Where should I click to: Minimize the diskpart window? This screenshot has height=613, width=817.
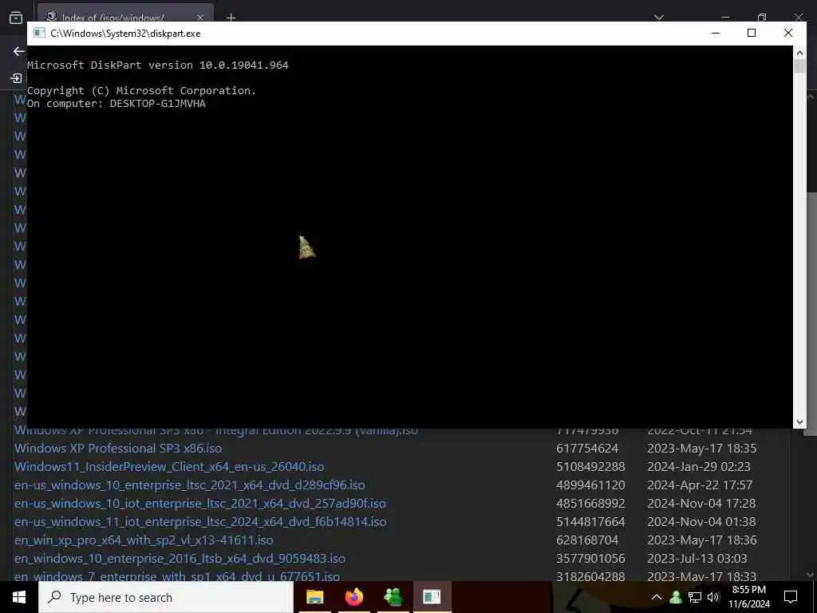point(716,33)
